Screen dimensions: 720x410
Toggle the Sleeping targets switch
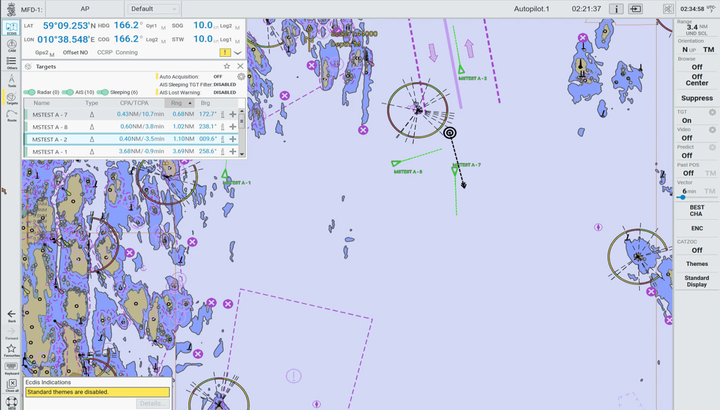[103, 92]
